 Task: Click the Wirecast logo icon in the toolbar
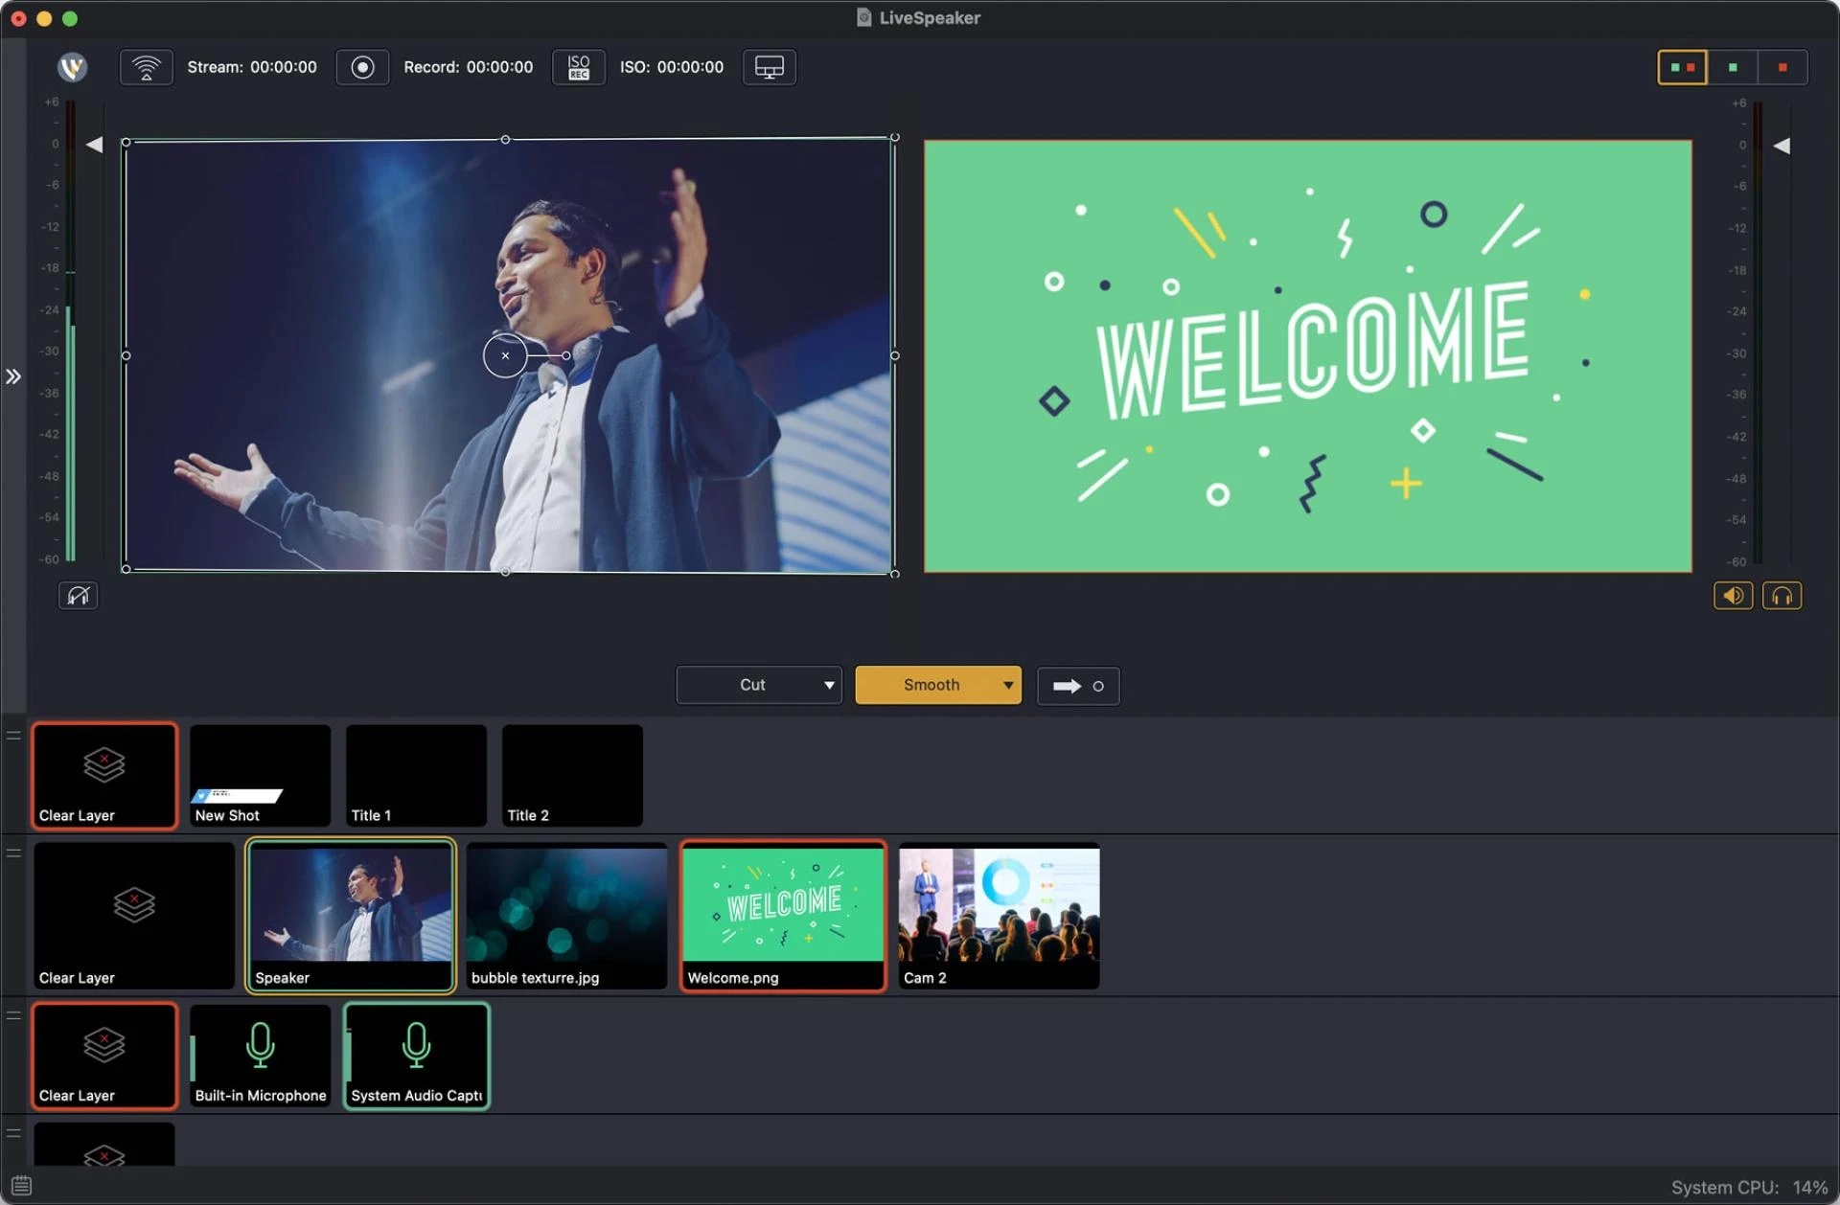click(x=72, y=67)
